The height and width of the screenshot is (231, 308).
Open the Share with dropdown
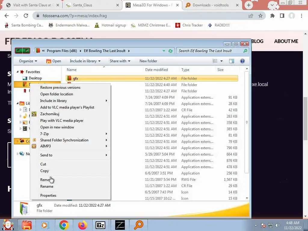click(x=120, y=61)
